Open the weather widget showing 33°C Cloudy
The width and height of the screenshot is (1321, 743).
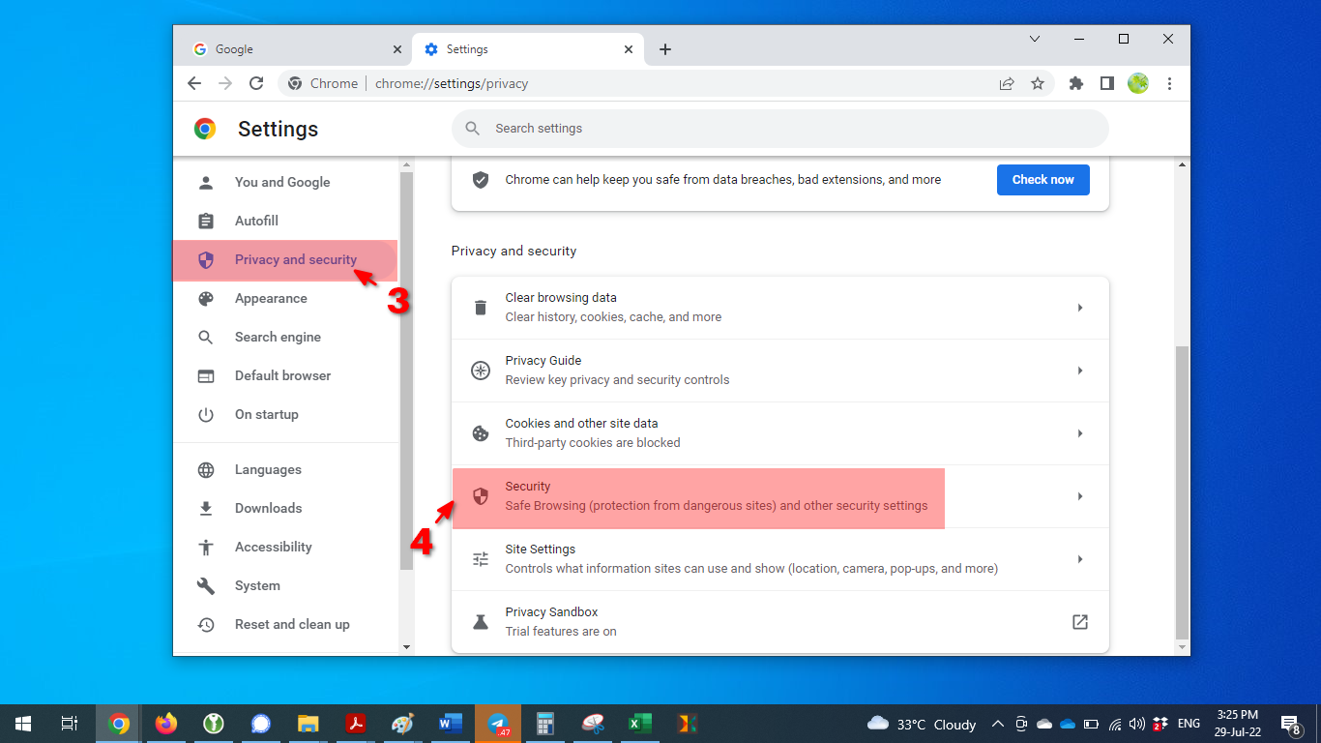[x=922, y=724]
